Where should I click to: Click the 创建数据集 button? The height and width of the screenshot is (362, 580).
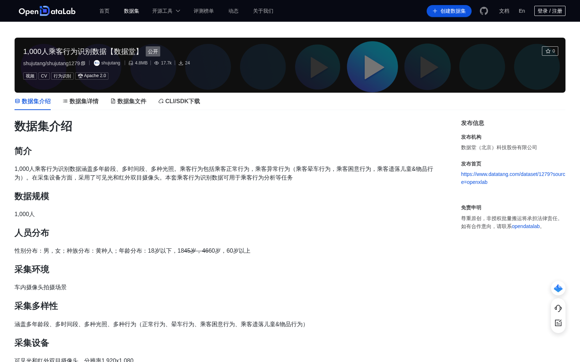pos(449,11)
